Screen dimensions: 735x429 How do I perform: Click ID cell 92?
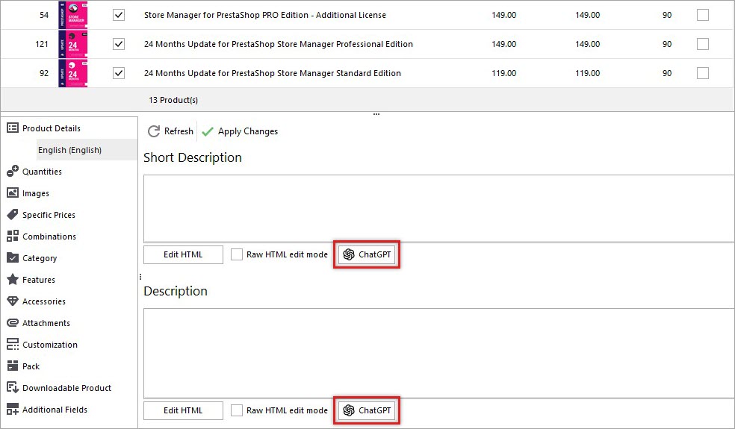click(44, 73)
